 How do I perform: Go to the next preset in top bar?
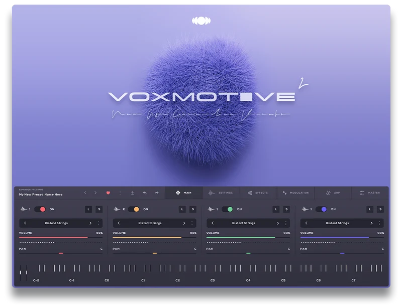[95, 193]
